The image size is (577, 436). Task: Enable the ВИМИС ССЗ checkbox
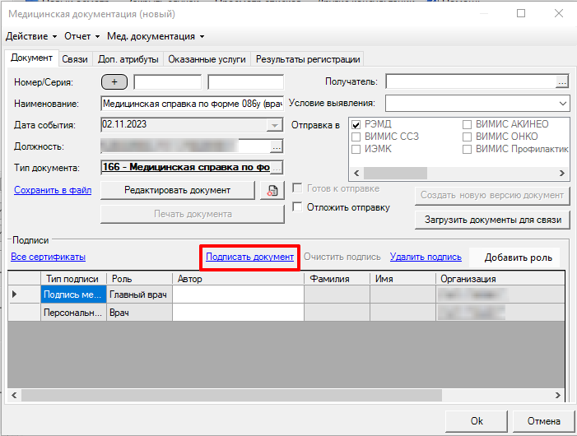click(x=356, y=137)
